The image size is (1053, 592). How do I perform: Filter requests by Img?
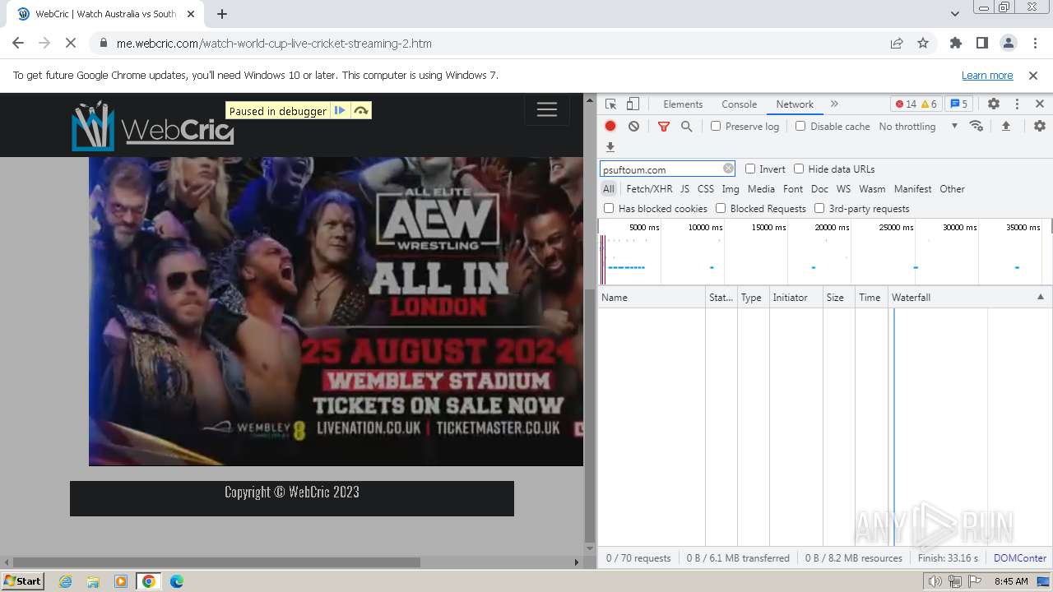point(731,188)
